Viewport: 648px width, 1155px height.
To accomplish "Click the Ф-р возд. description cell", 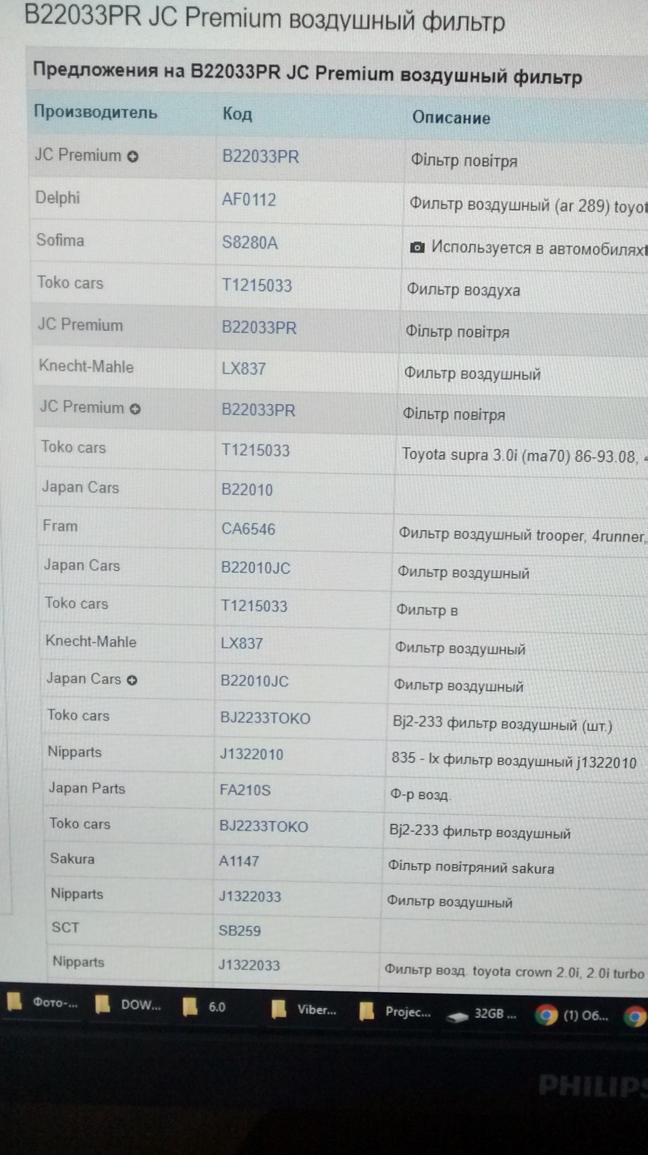I will click(420, 795).
